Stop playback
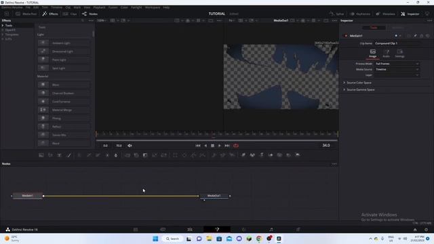434x244 pixels. pos(212,146)
